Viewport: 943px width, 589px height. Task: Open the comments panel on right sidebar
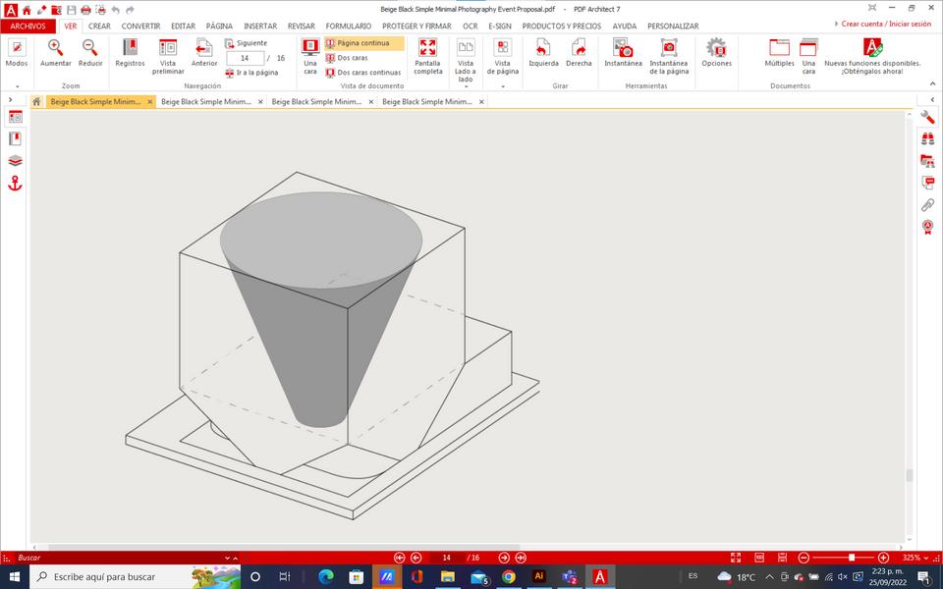tap(927, 183)
